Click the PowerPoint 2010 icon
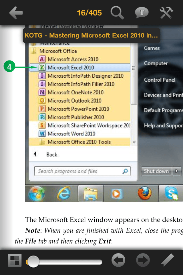Viewport: 183px width, 275px height. tap(42, 109)
